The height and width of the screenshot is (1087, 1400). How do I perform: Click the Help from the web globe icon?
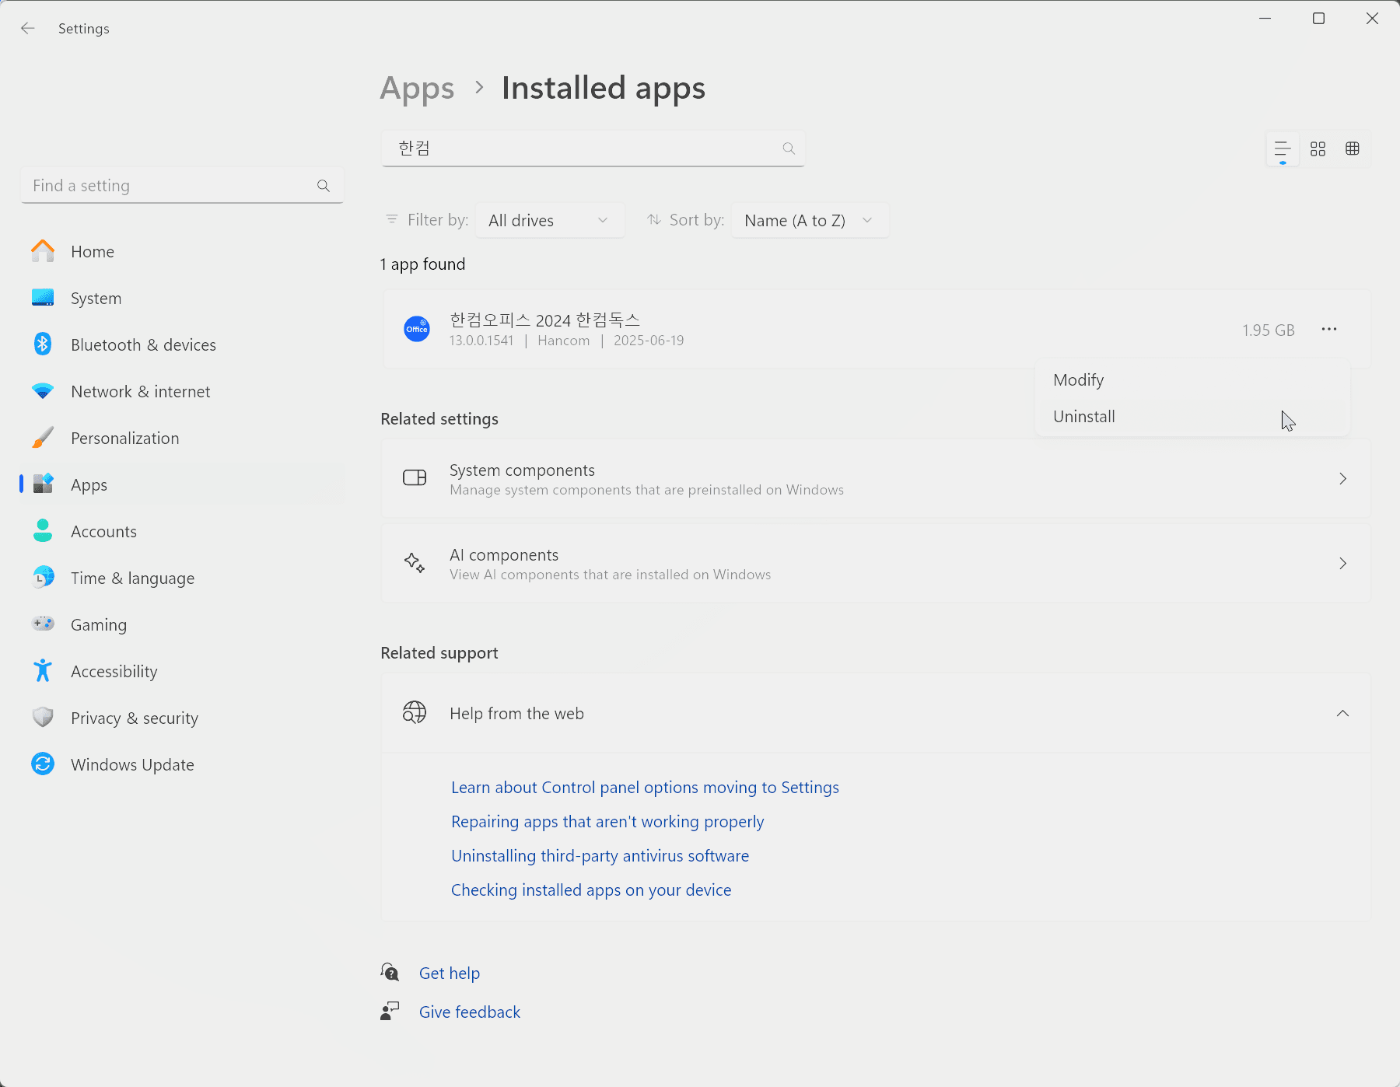coord(415,712)
